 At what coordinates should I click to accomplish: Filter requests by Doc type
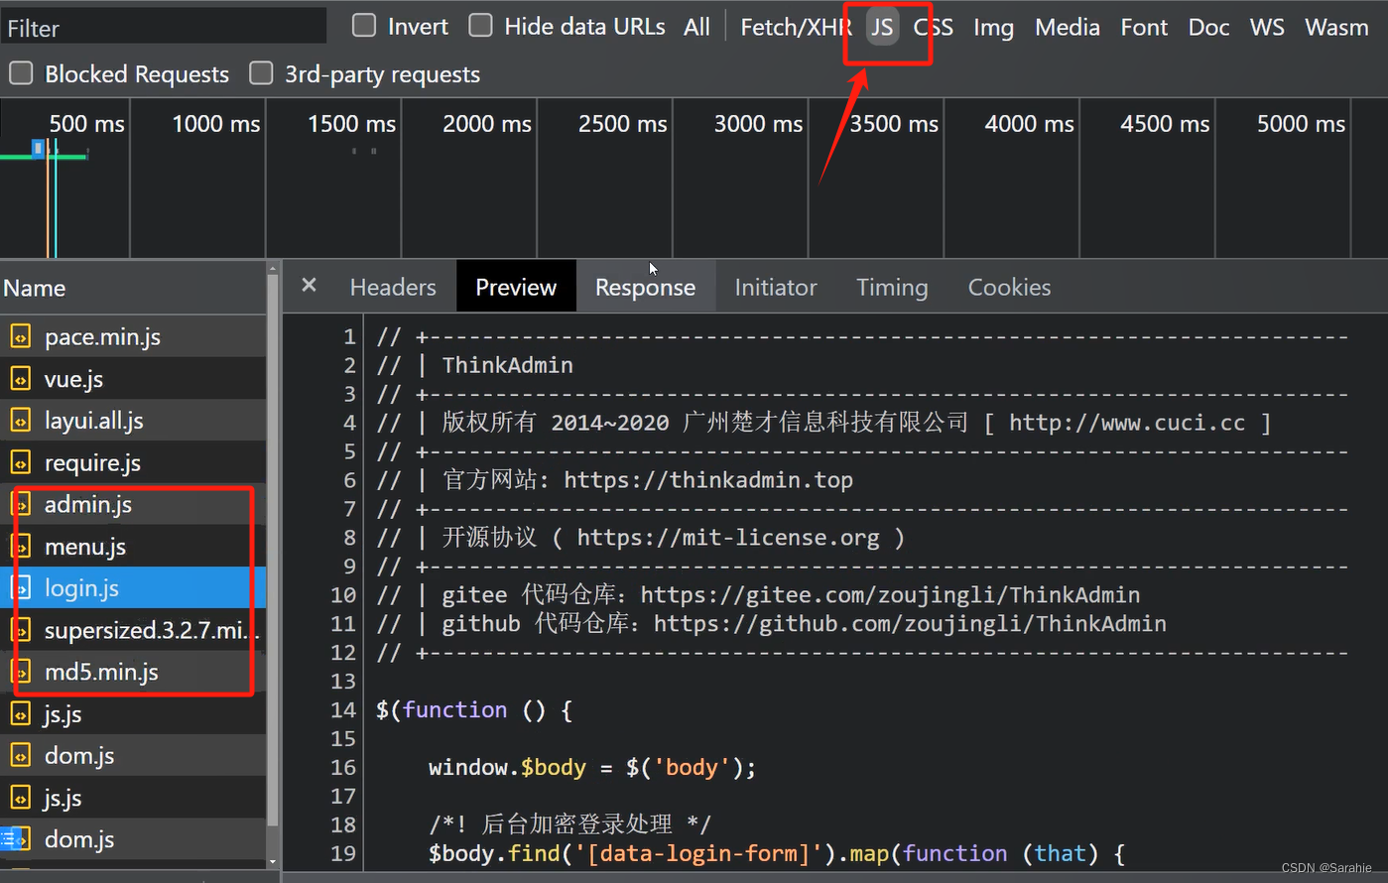click(1208, 27)
